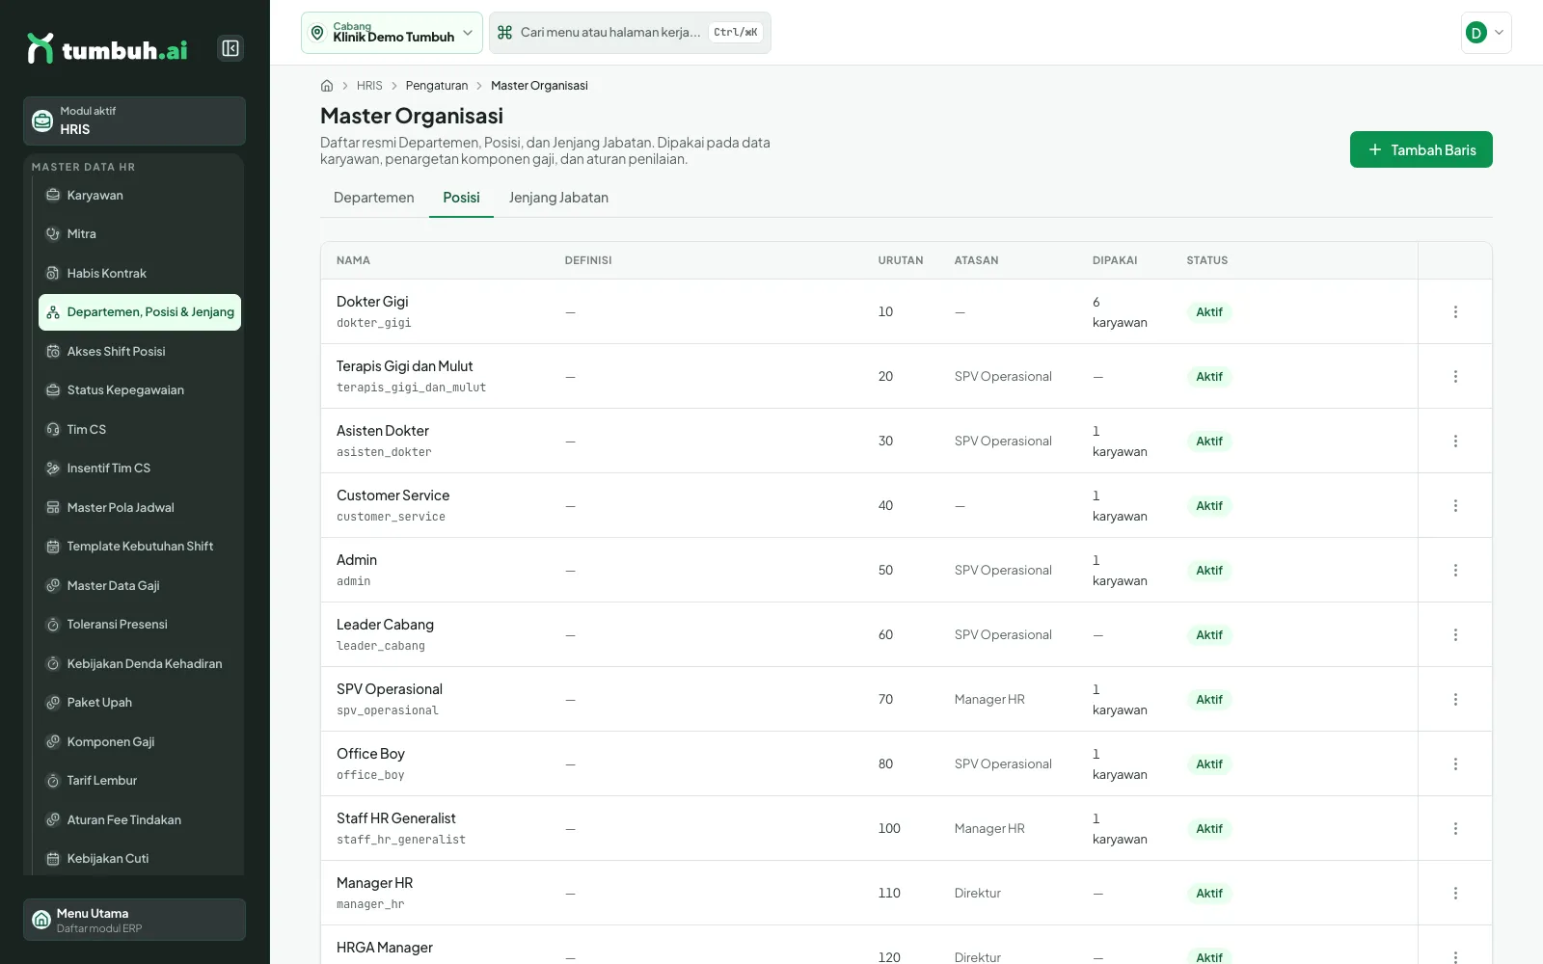Click Aktif status badge for Dokter Gigi
Image resolution: width=1543 pixels, height=964 pixels.
1209,311
